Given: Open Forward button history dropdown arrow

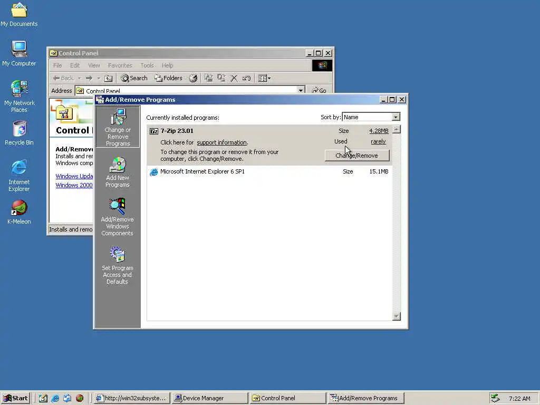Looking at the screenshot, I should click(x=99, y=78).
